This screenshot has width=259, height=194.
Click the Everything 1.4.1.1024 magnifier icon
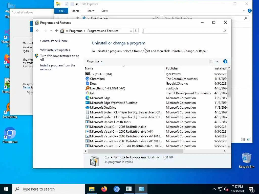87,88
